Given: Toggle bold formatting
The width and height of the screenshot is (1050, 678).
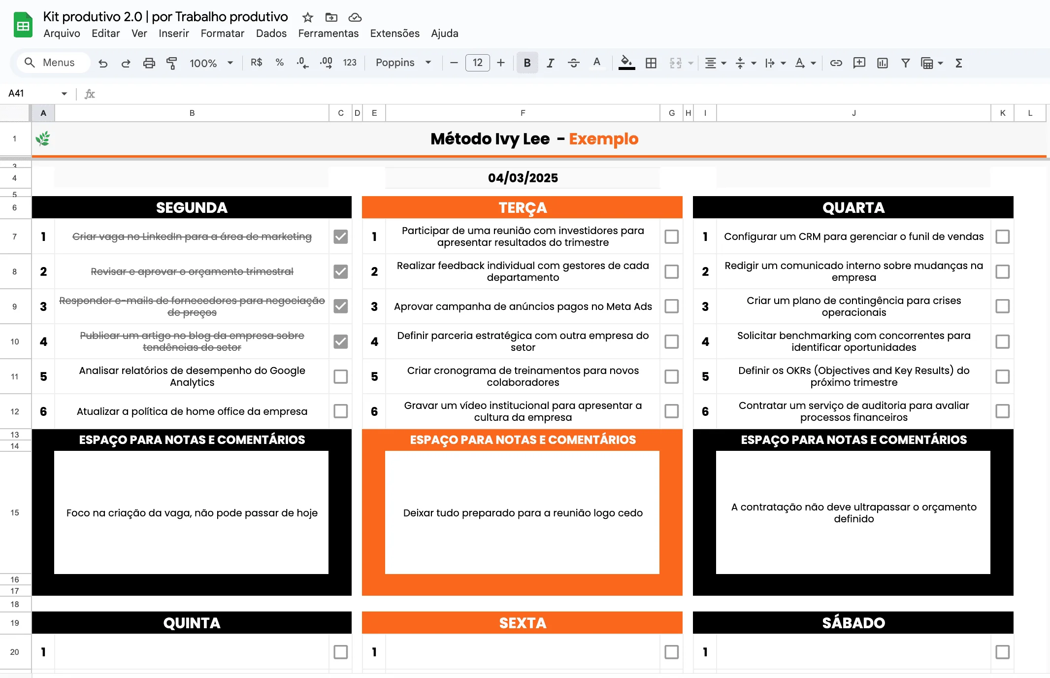Looking at the screenshot, I should tap(527, 63).
